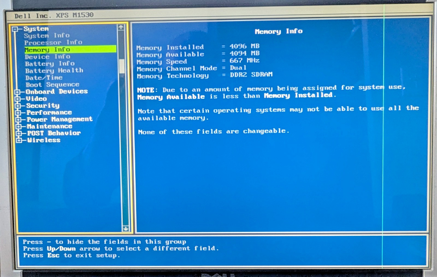Open Date/Time settings entry
437x277 pixels.
click(x=44, y=78)
